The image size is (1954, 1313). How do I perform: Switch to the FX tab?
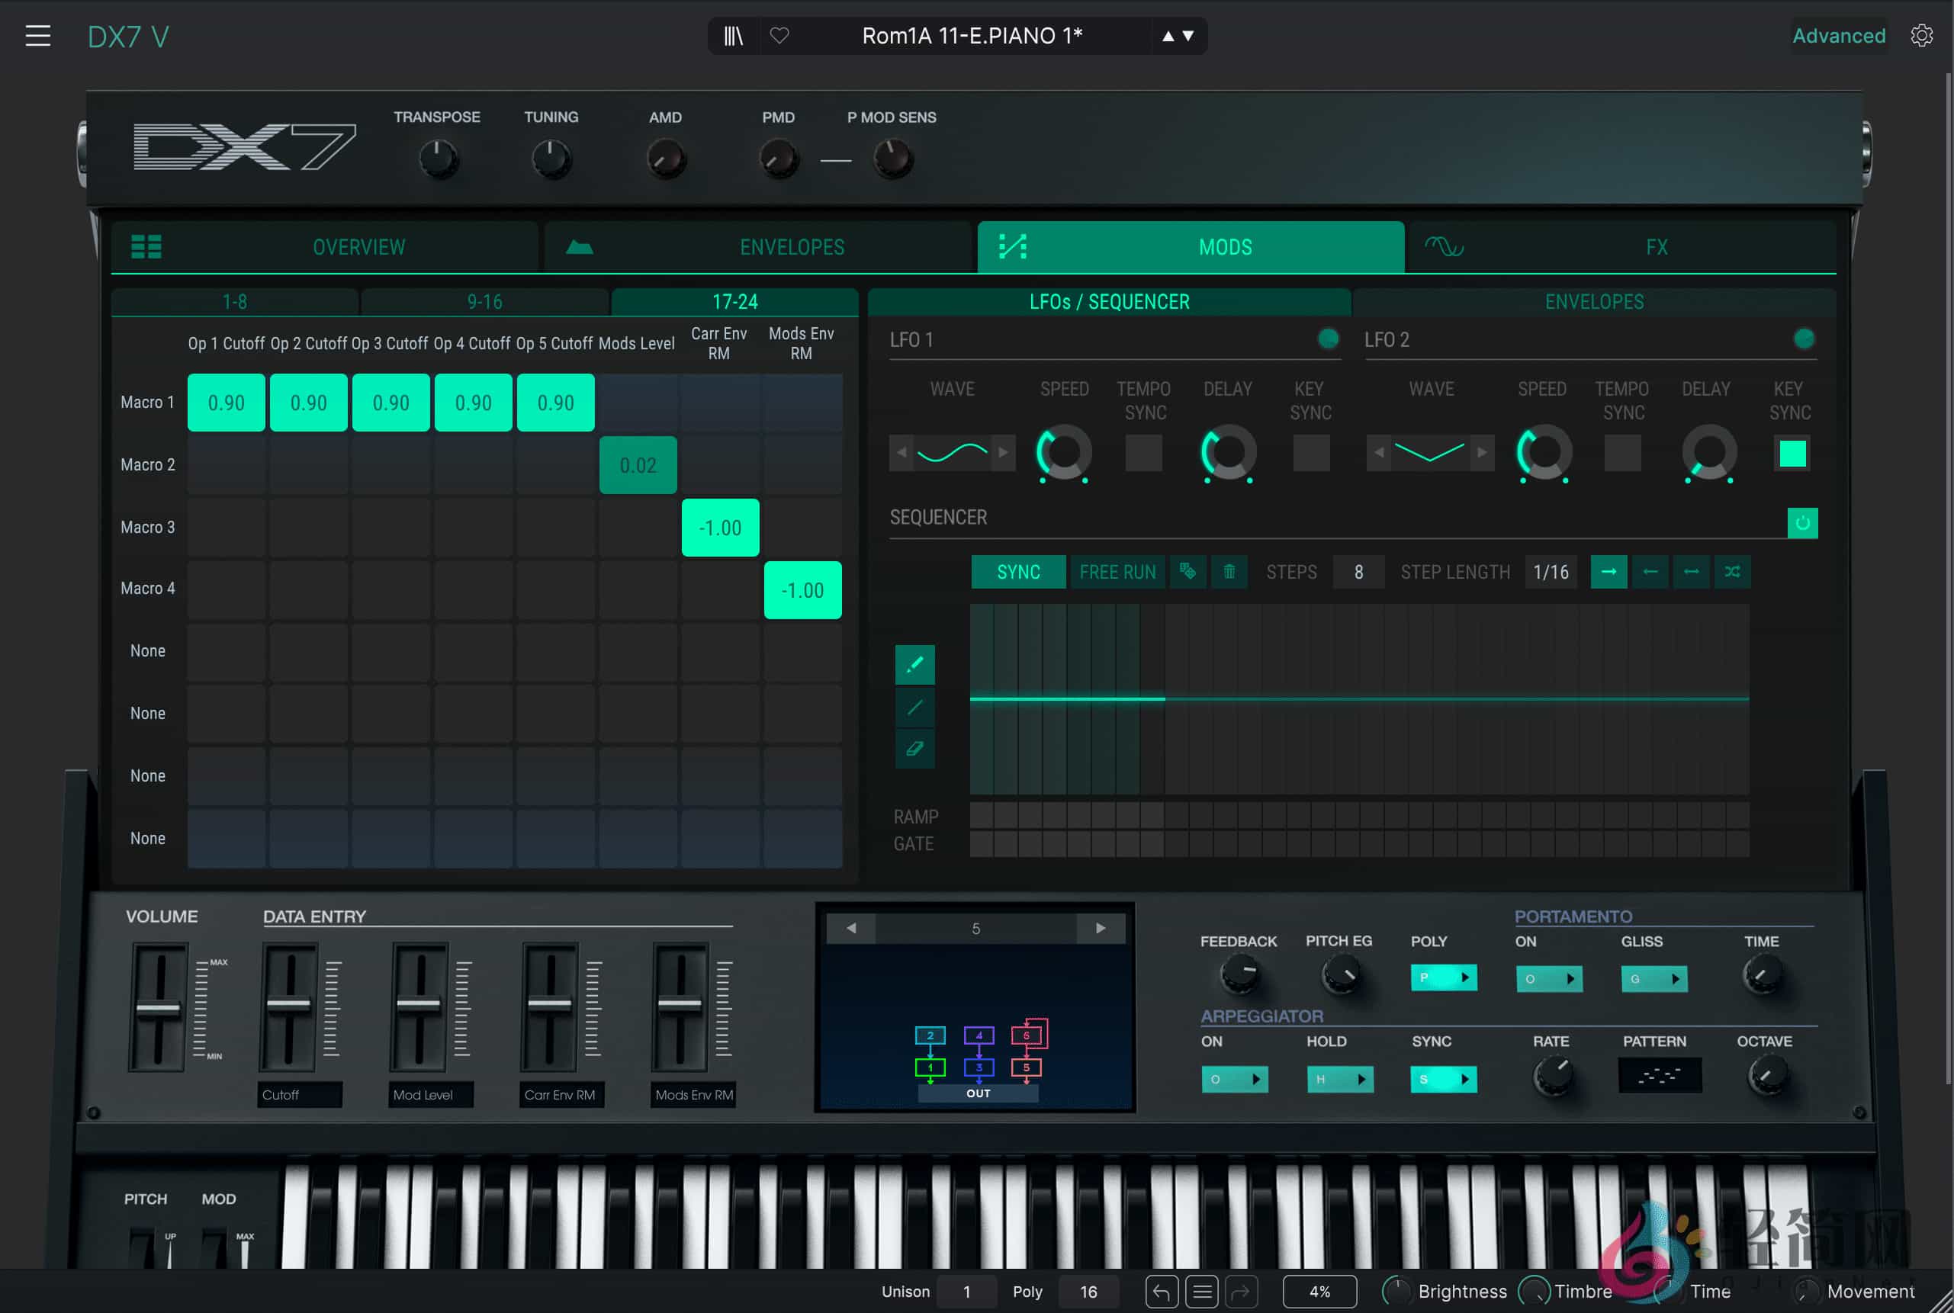tap(1657, 247)
